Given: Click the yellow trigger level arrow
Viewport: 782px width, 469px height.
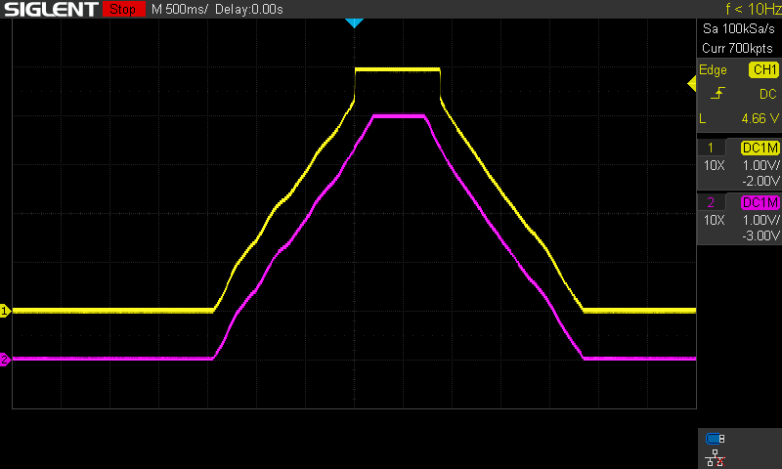Looking at the screenshot, I should (692, 86).
